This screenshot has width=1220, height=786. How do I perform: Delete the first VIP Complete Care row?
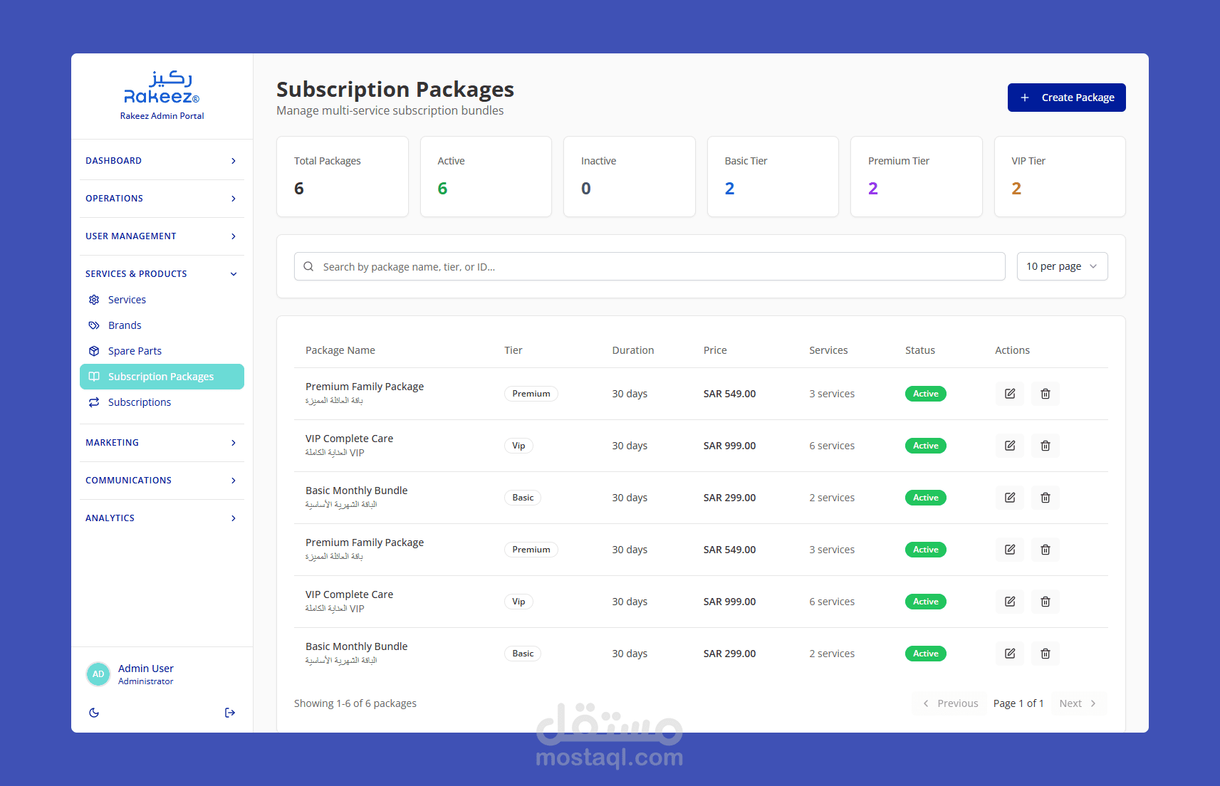pyautogui.click(x=1046, y=446)
